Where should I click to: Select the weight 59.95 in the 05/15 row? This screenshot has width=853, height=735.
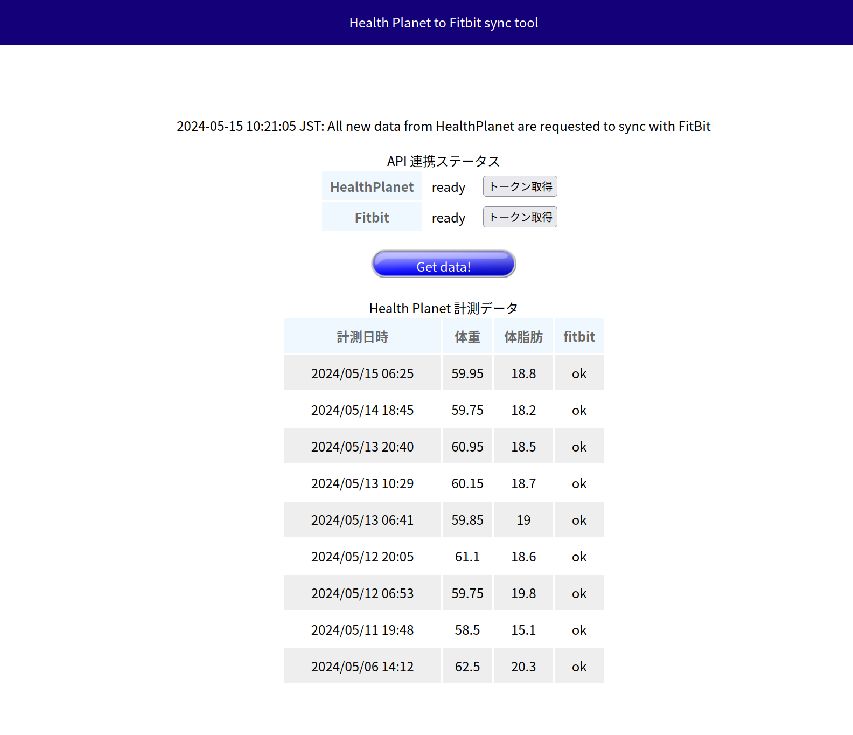pos(467,373)
